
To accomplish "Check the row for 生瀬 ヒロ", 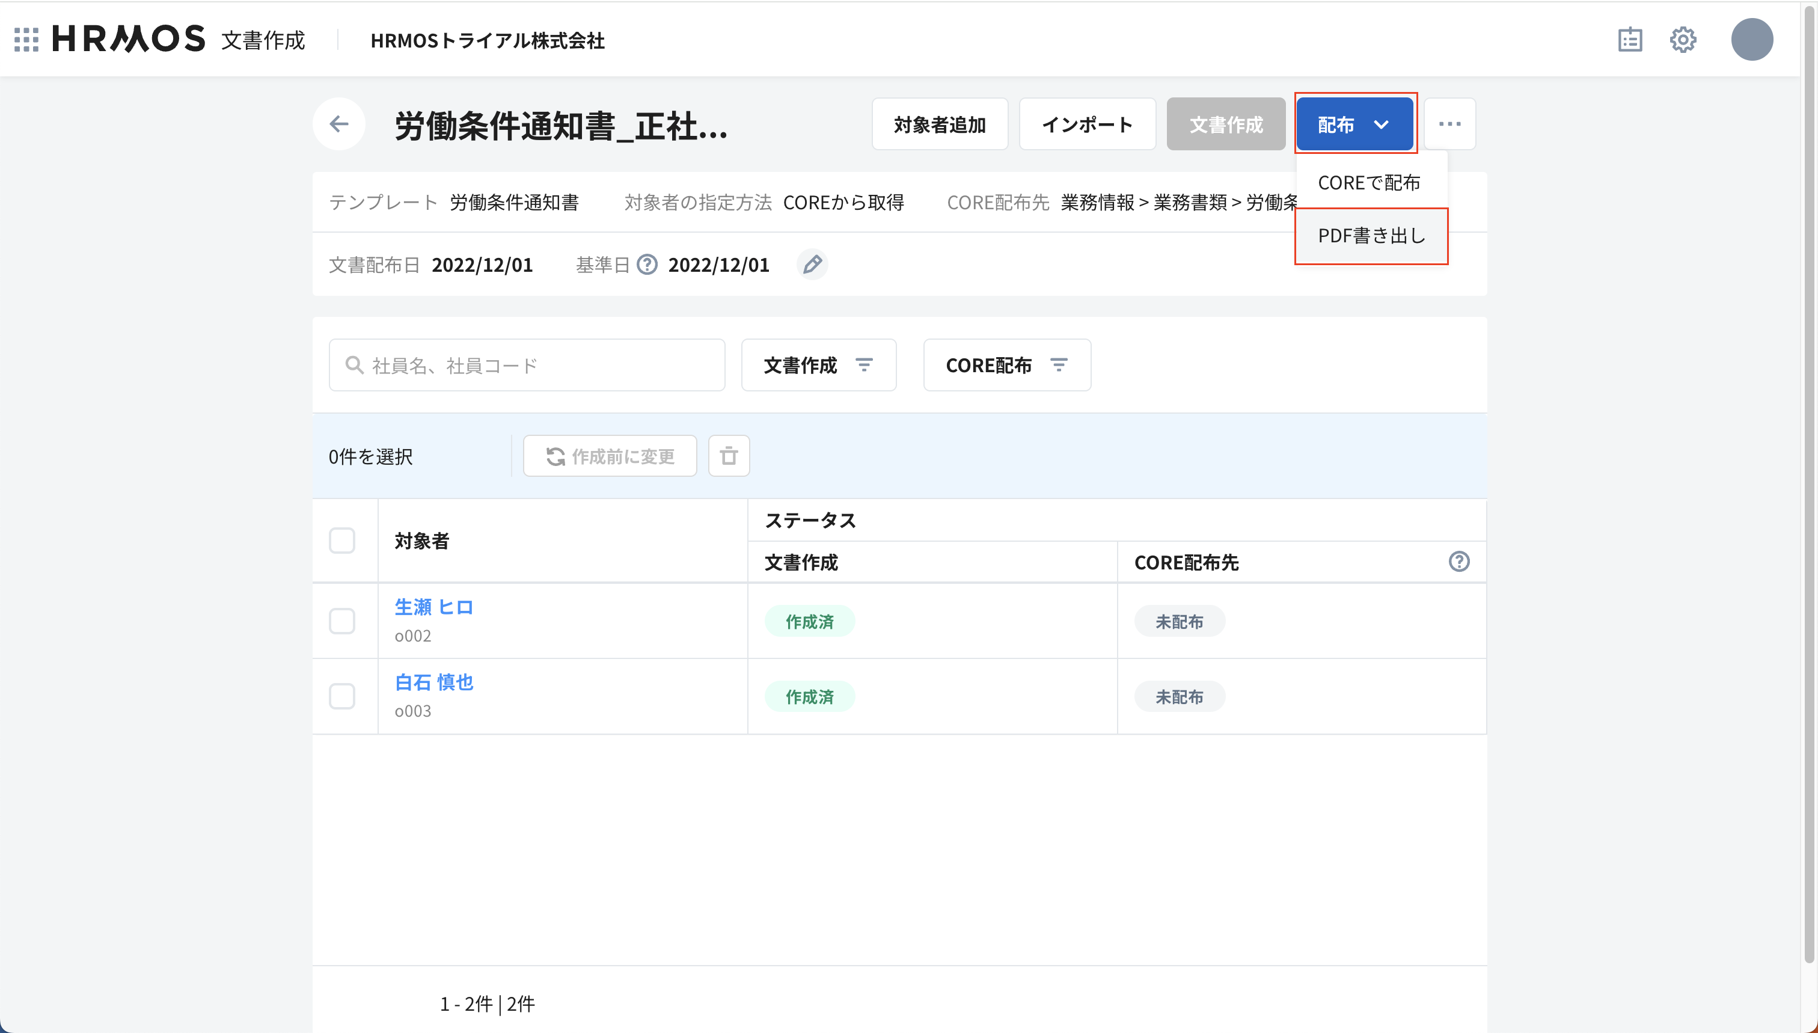I will coord(342,622).
